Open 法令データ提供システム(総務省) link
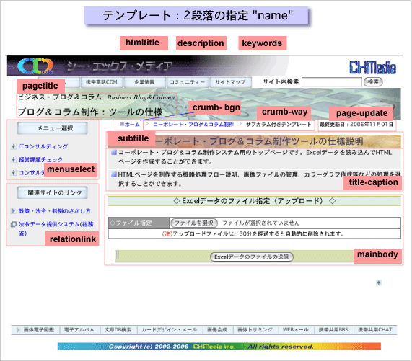 [56, 228]
